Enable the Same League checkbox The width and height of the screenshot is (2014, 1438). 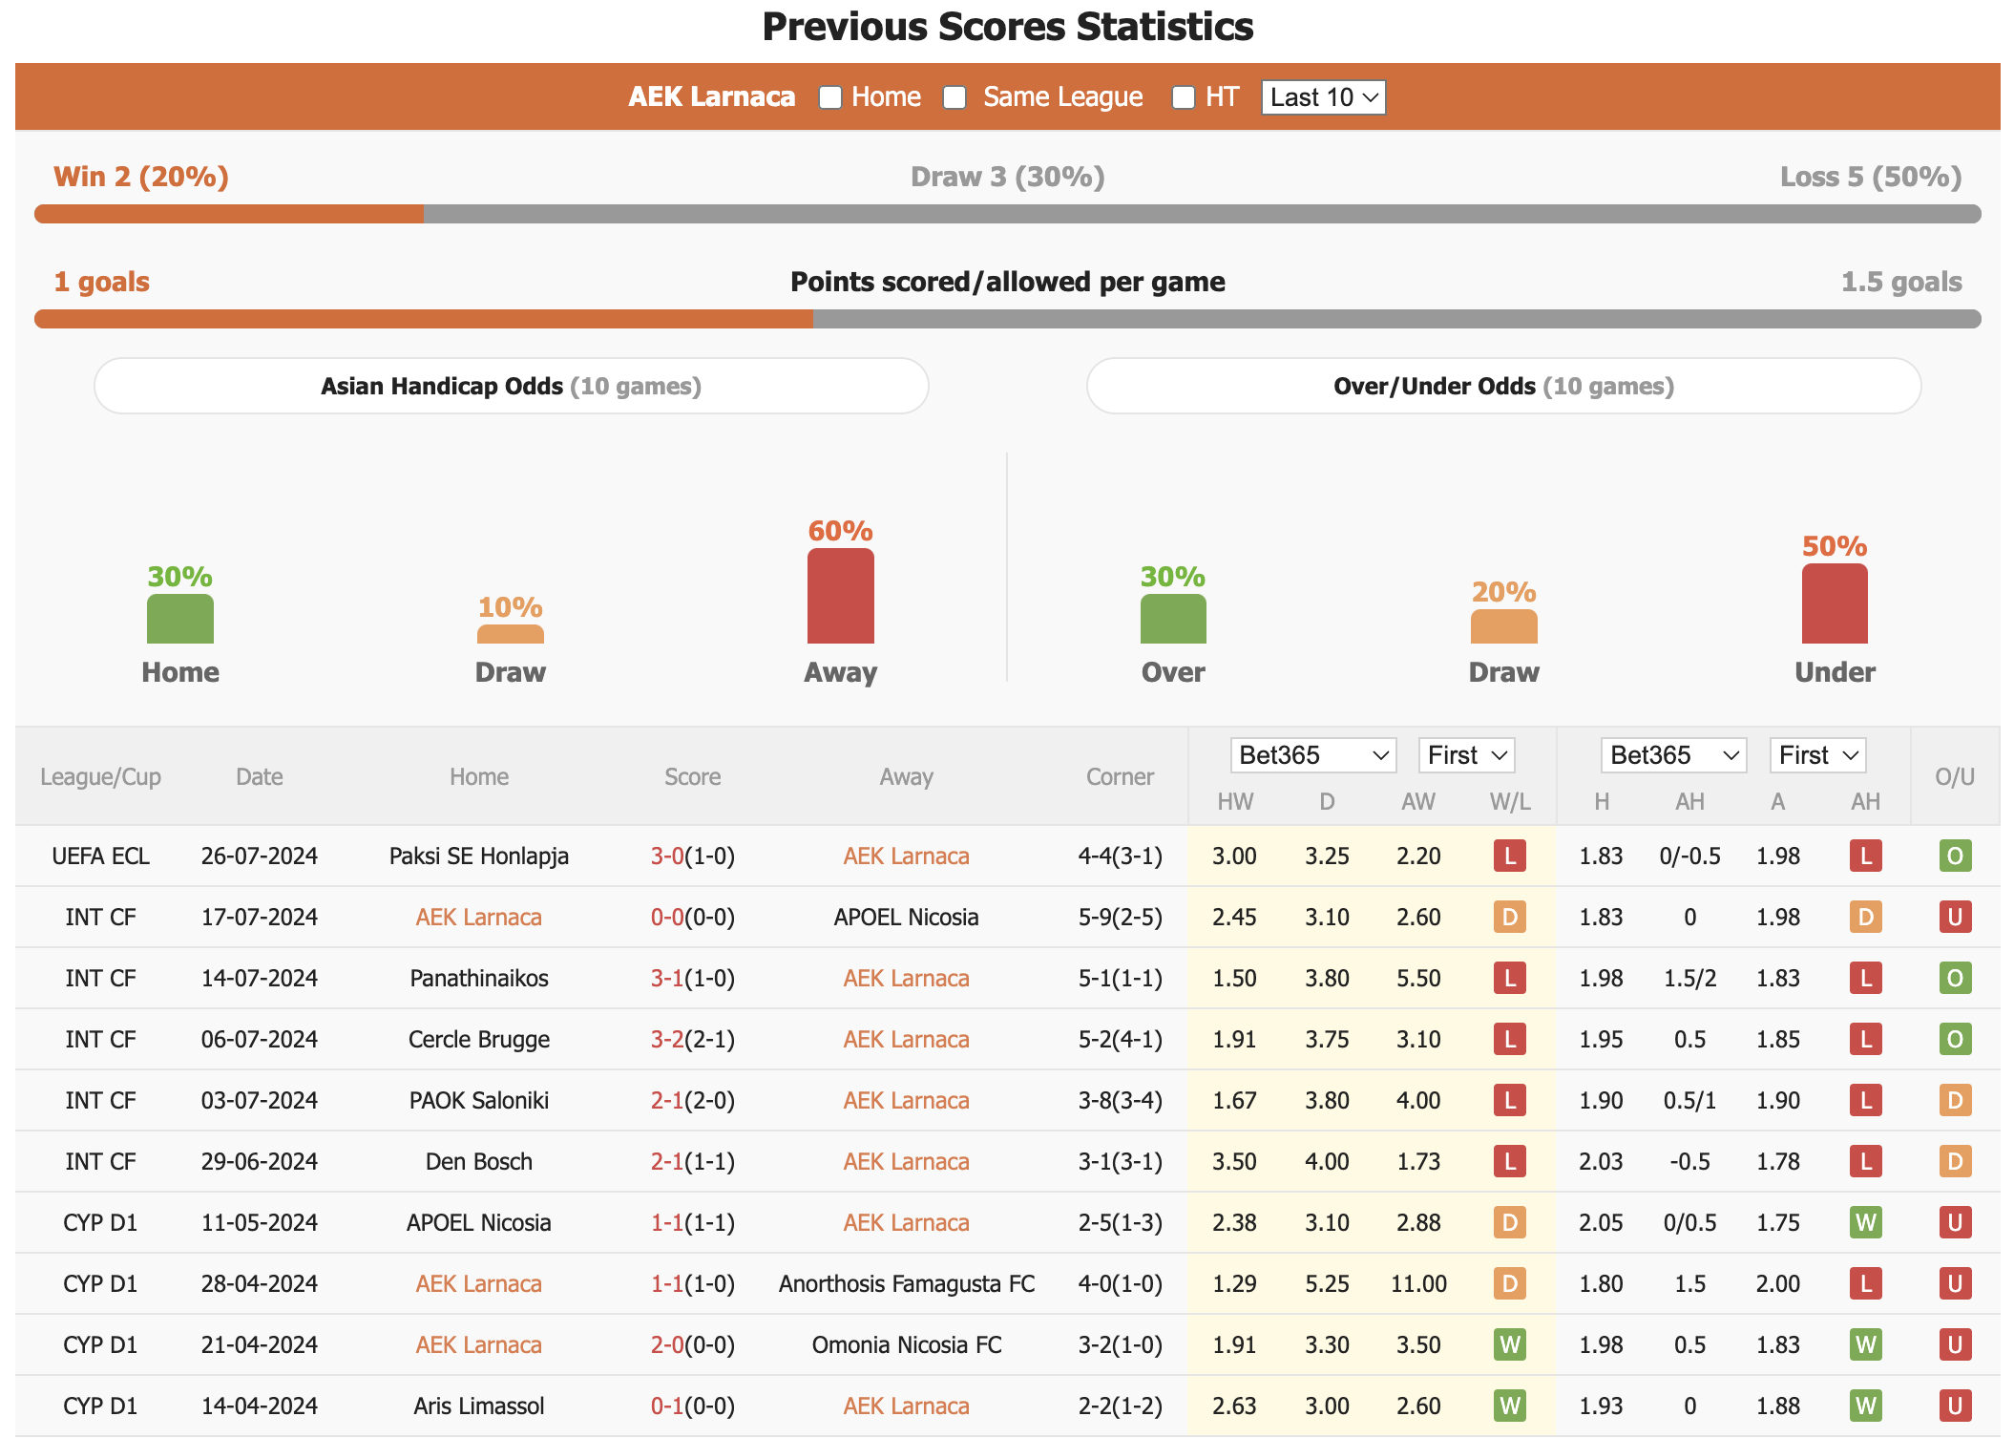pyautogui.click(x=955, y=97)
